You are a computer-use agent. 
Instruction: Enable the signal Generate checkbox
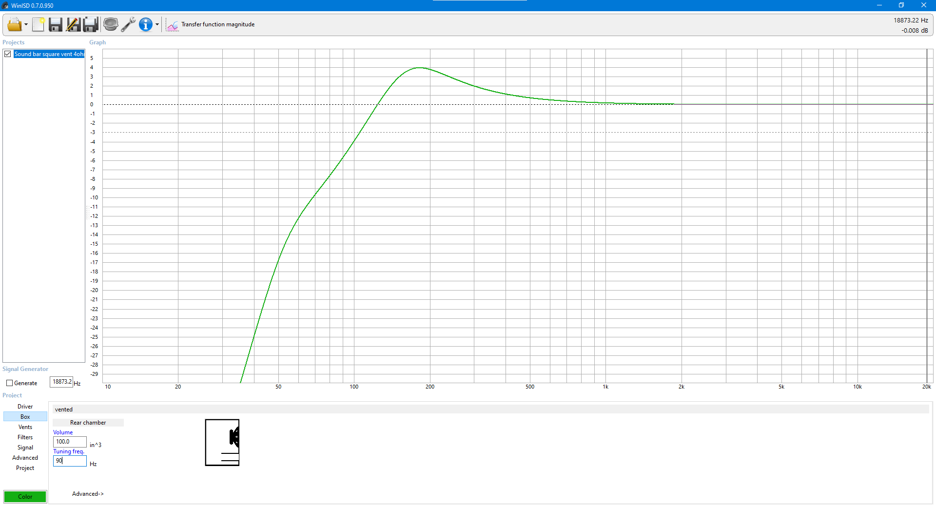[9, 383]
